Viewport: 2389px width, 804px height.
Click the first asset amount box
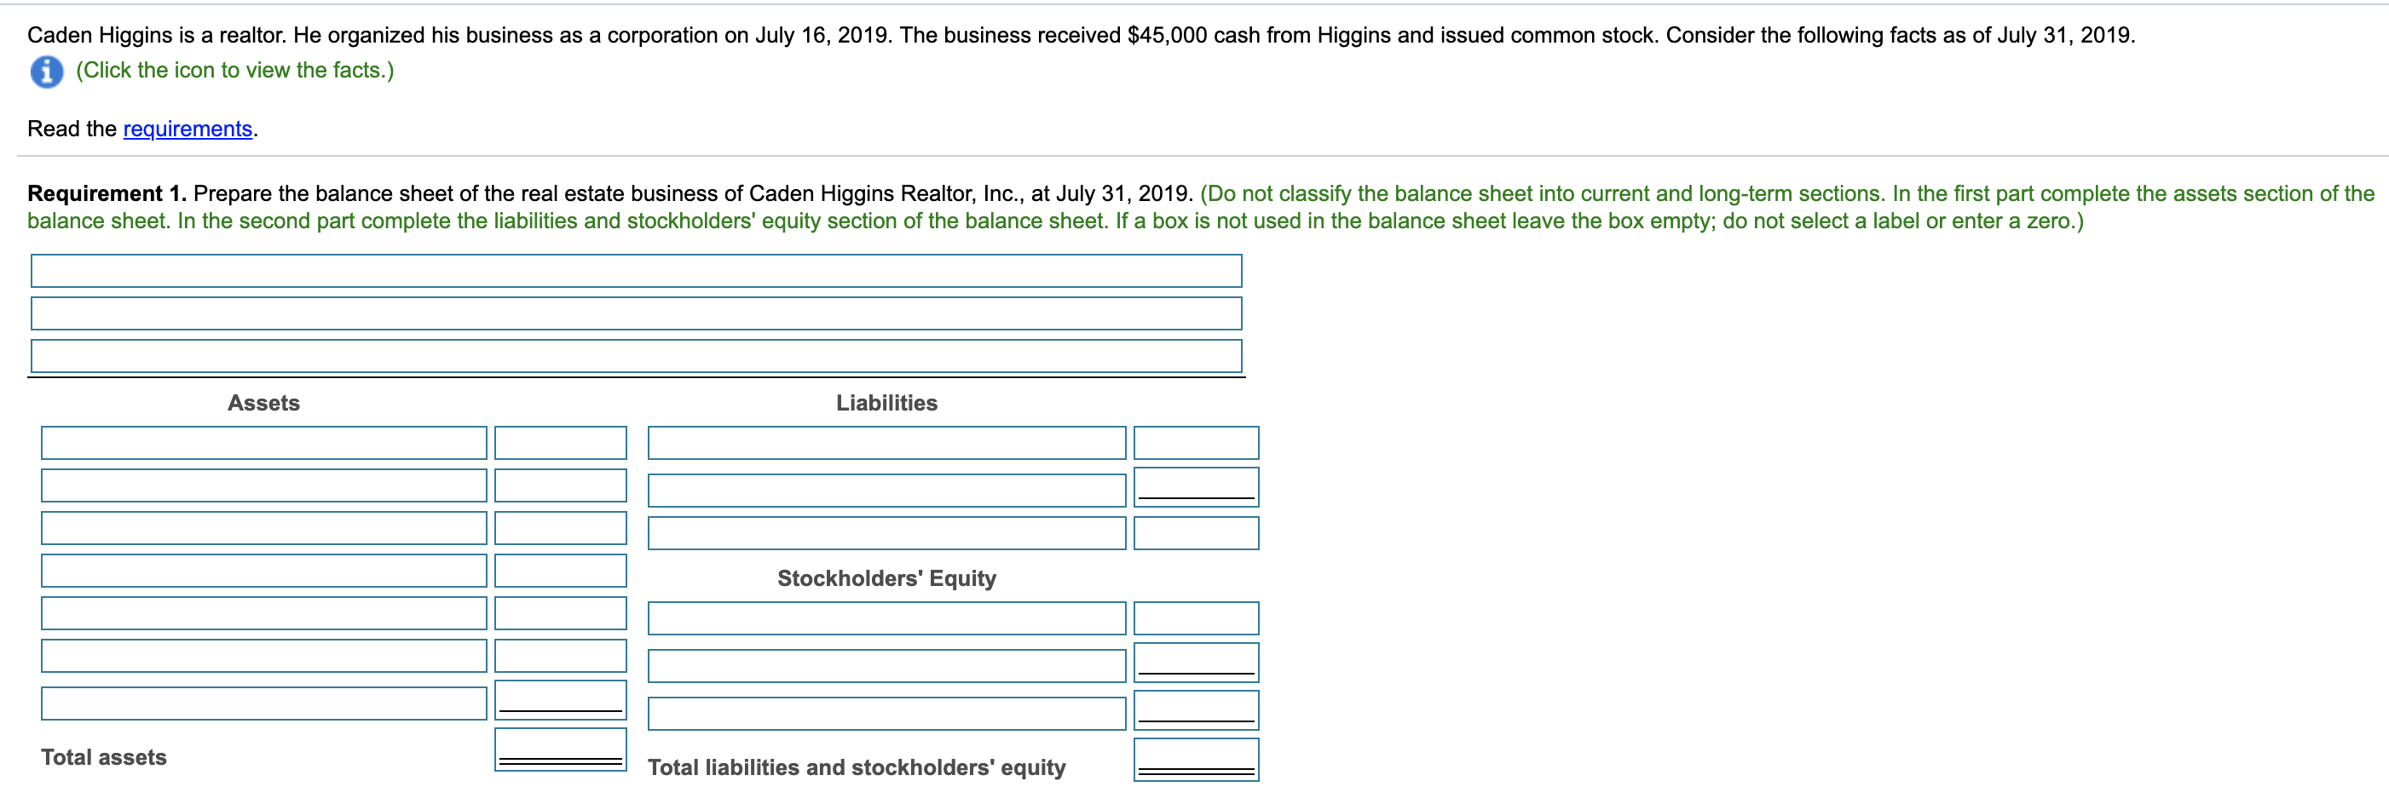pos(560,443)
